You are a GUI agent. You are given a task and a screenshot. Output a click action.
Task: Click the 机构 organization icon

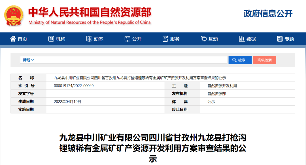[51, 39]
